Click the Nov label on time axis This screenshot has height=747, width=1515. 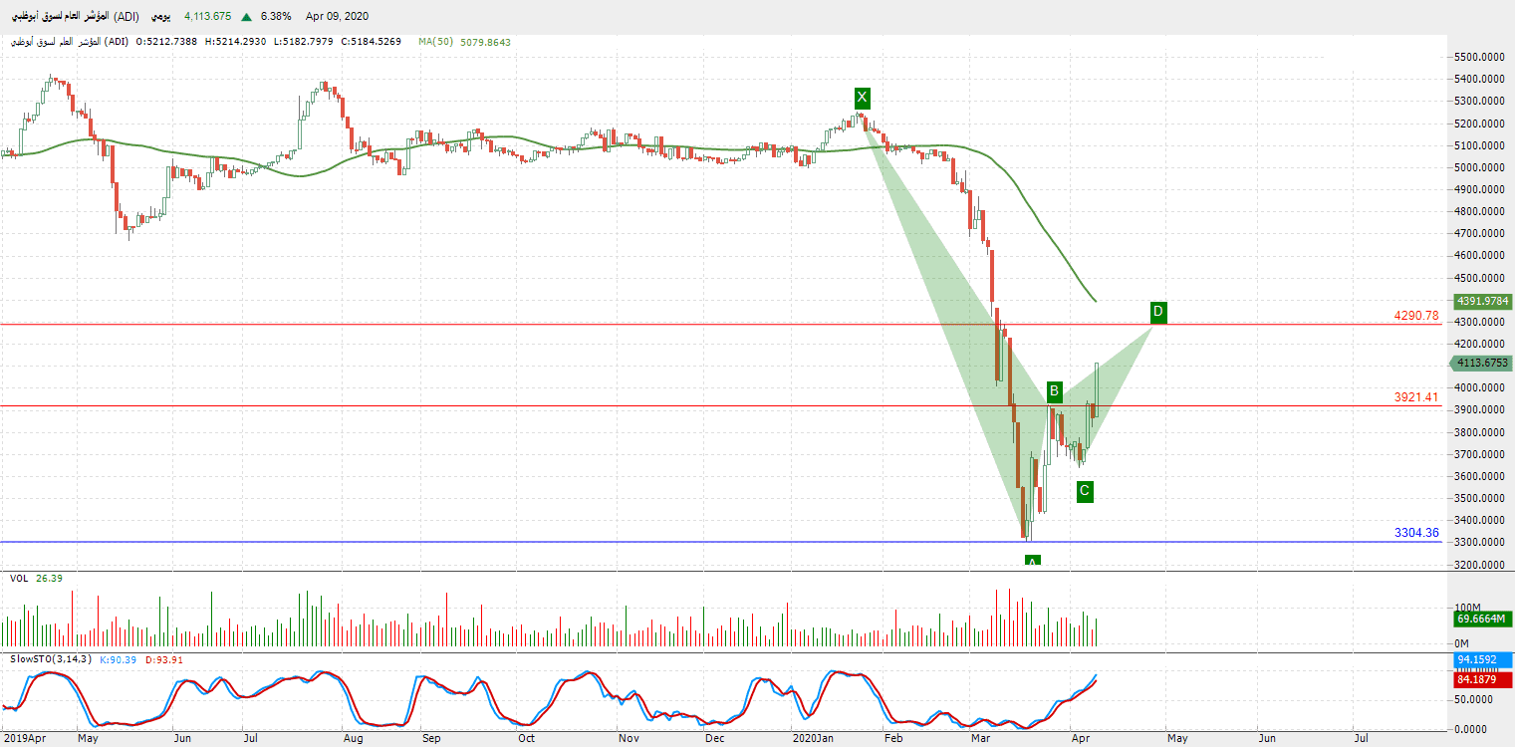628,739
